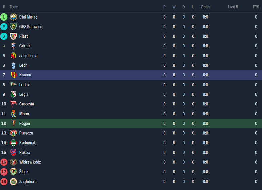Click the Zagłębie L. team name

tap(28, 182)
